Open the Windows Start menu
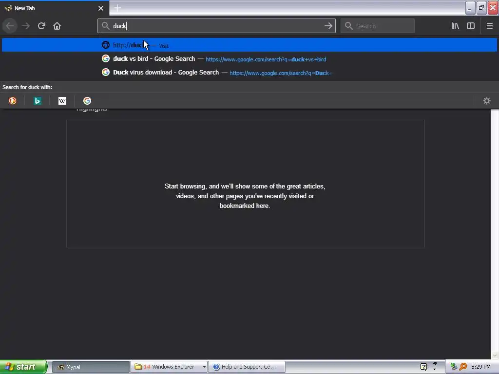499x374 pixels. (x=23, y=367)
